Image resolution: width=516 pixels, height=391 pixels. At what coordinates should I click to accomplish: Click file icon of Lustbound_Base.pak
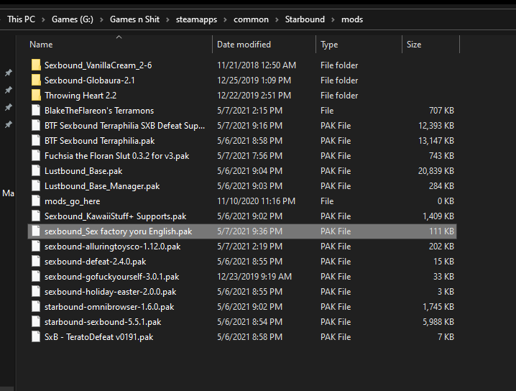[36, 171]
